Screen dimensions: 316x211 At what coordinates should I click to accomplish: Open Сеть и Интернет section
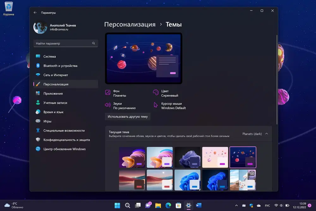pyautogui.click(x=66, y=75)
